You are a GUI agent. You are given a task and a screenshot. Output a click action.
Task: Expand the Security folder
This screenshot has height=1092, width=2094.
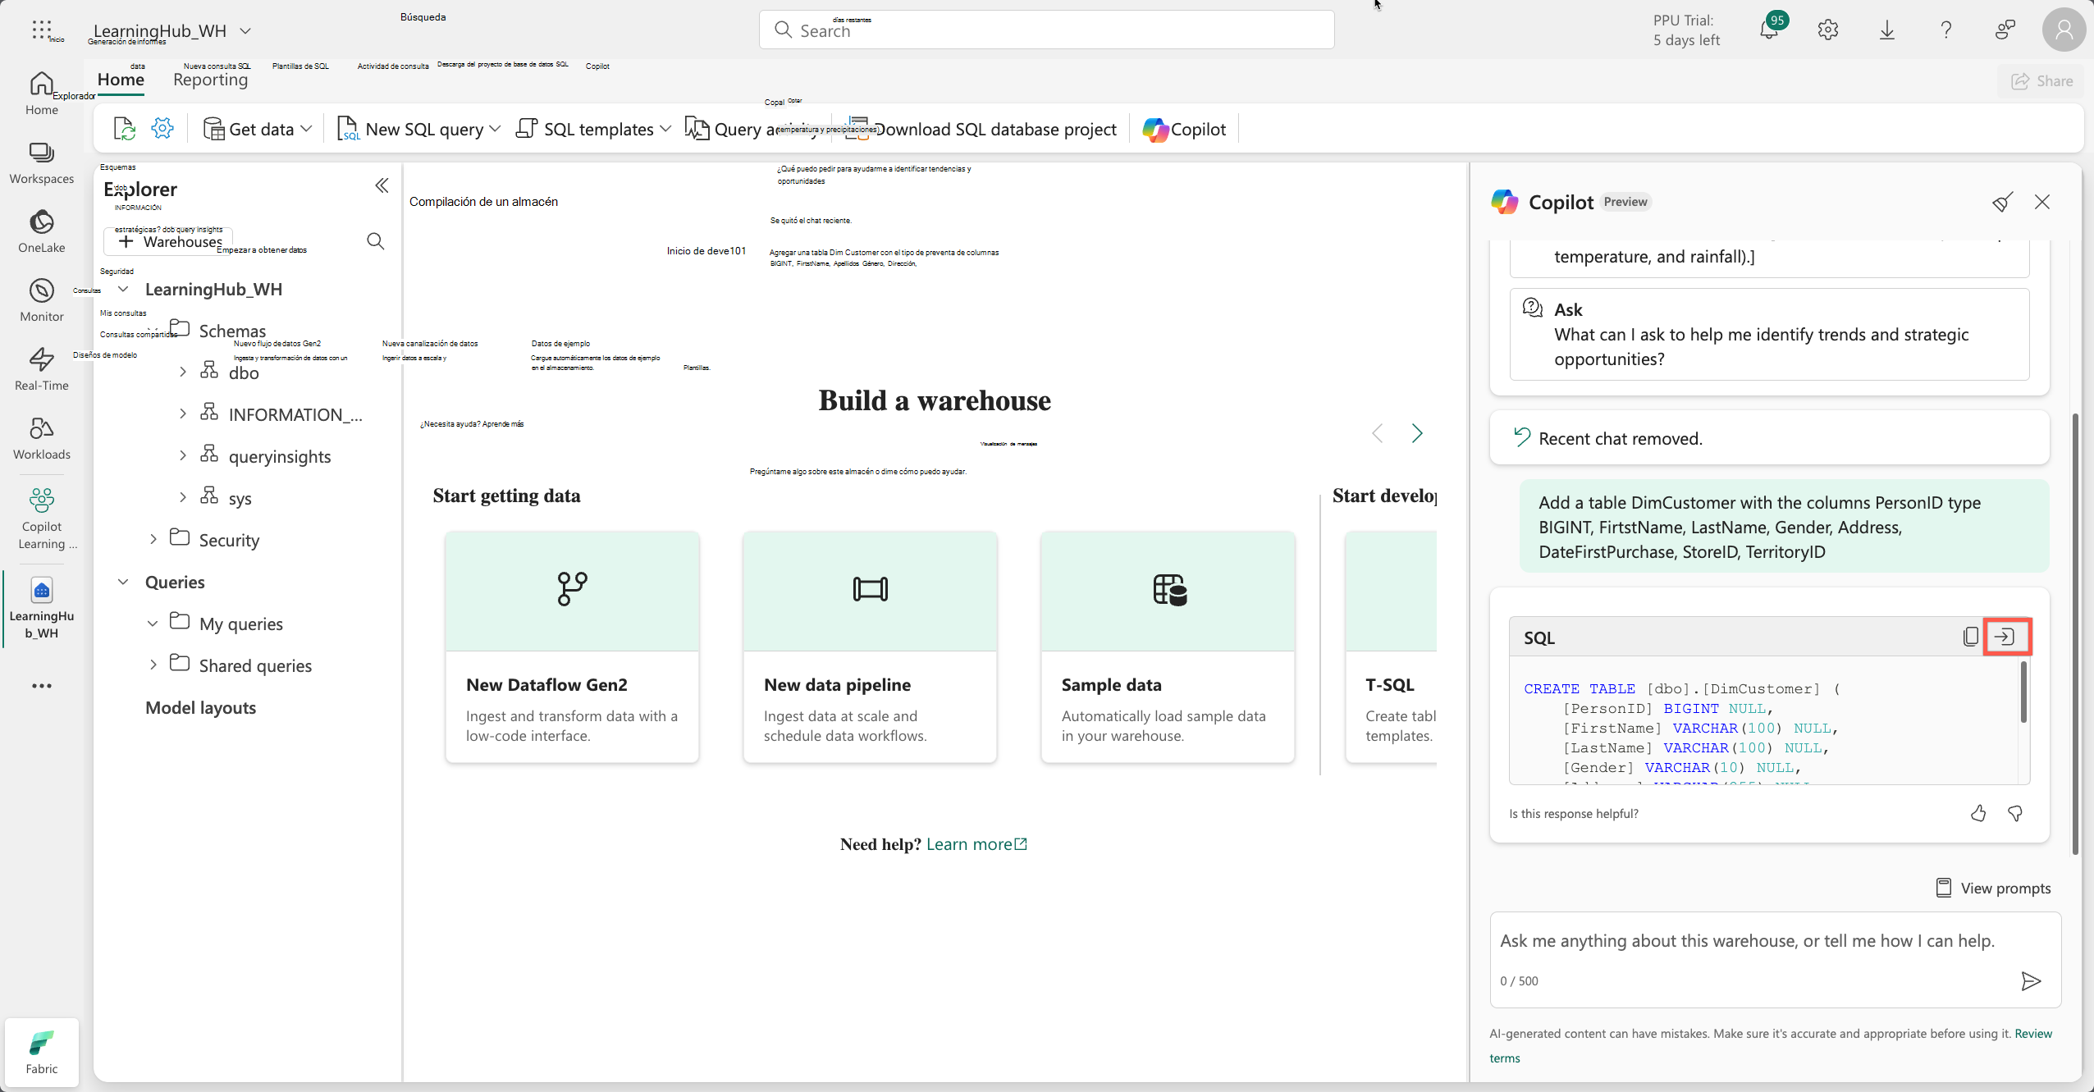click(153, 539)
